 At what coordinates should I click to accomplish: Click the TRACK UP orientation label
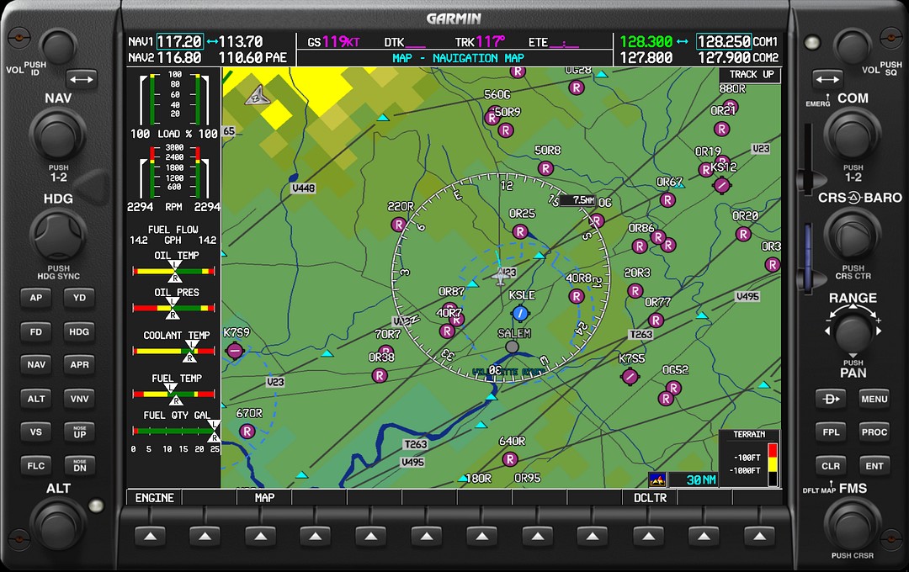[x=751, y=74]
